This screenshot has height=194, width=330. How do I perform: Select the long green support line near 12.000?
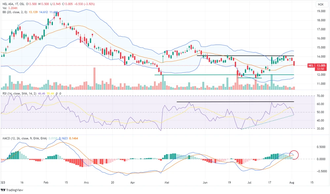click(x=224, y=75)
